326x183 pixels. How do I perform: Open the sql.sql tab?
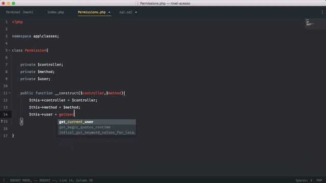126,12
